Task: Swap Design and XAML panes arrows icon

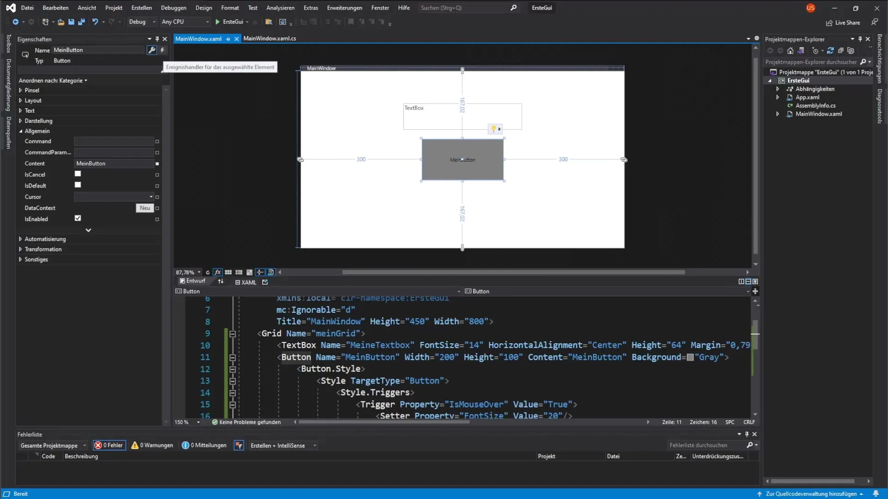Action: click(x=221, y=281)
